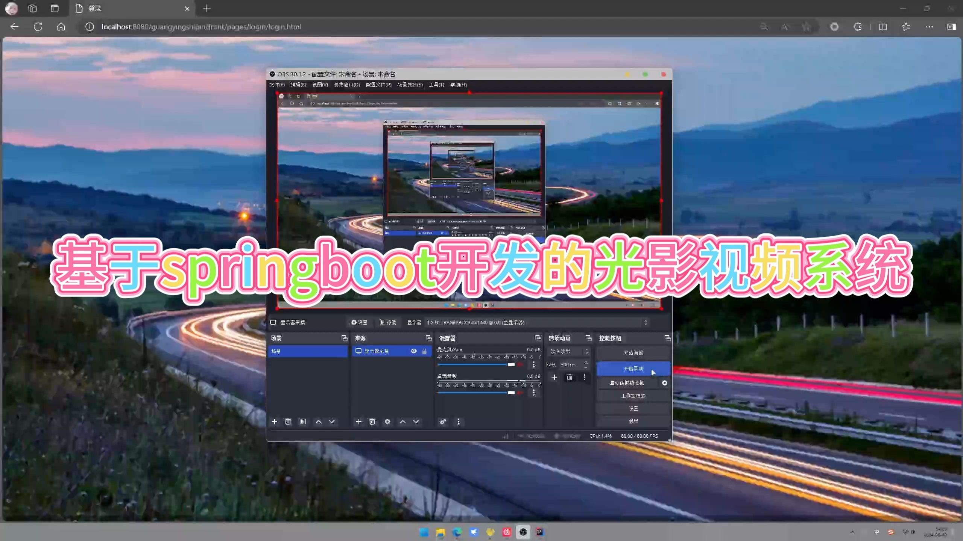Select the 登录 browser tab
Screen dimensions: 963x541
132,8
